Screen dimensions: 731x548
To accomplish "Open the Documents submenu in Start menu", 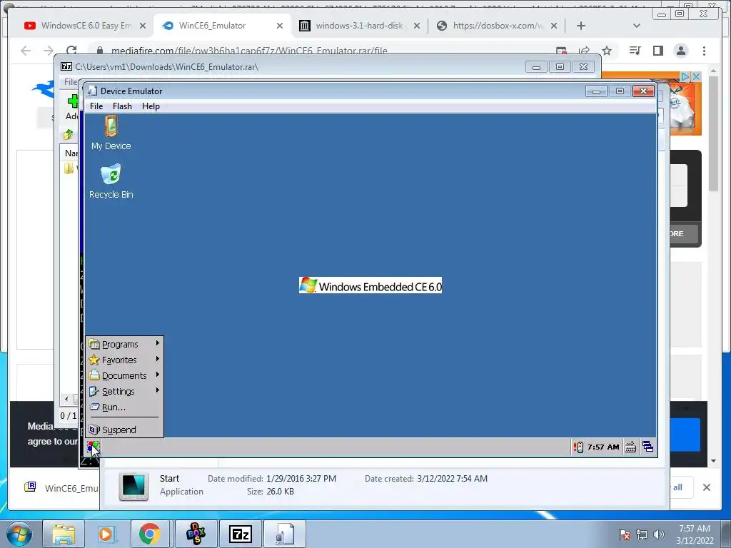I will [124, 375].
